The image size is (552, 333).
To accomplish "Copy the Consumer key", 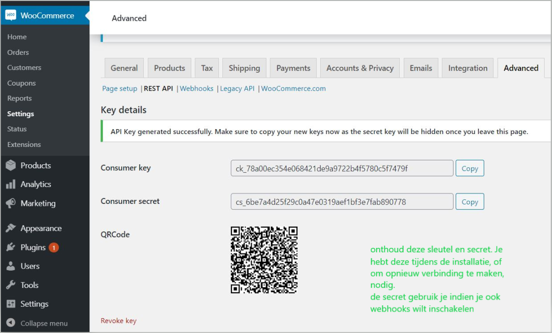I will click(469, 168).
